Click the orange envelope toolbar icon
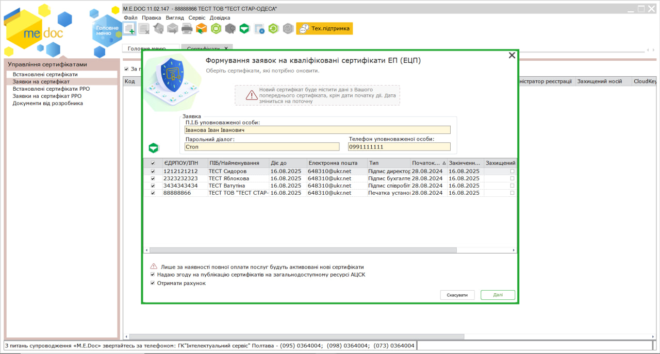This screenshot has width=660, height=354. pos(201,29)
